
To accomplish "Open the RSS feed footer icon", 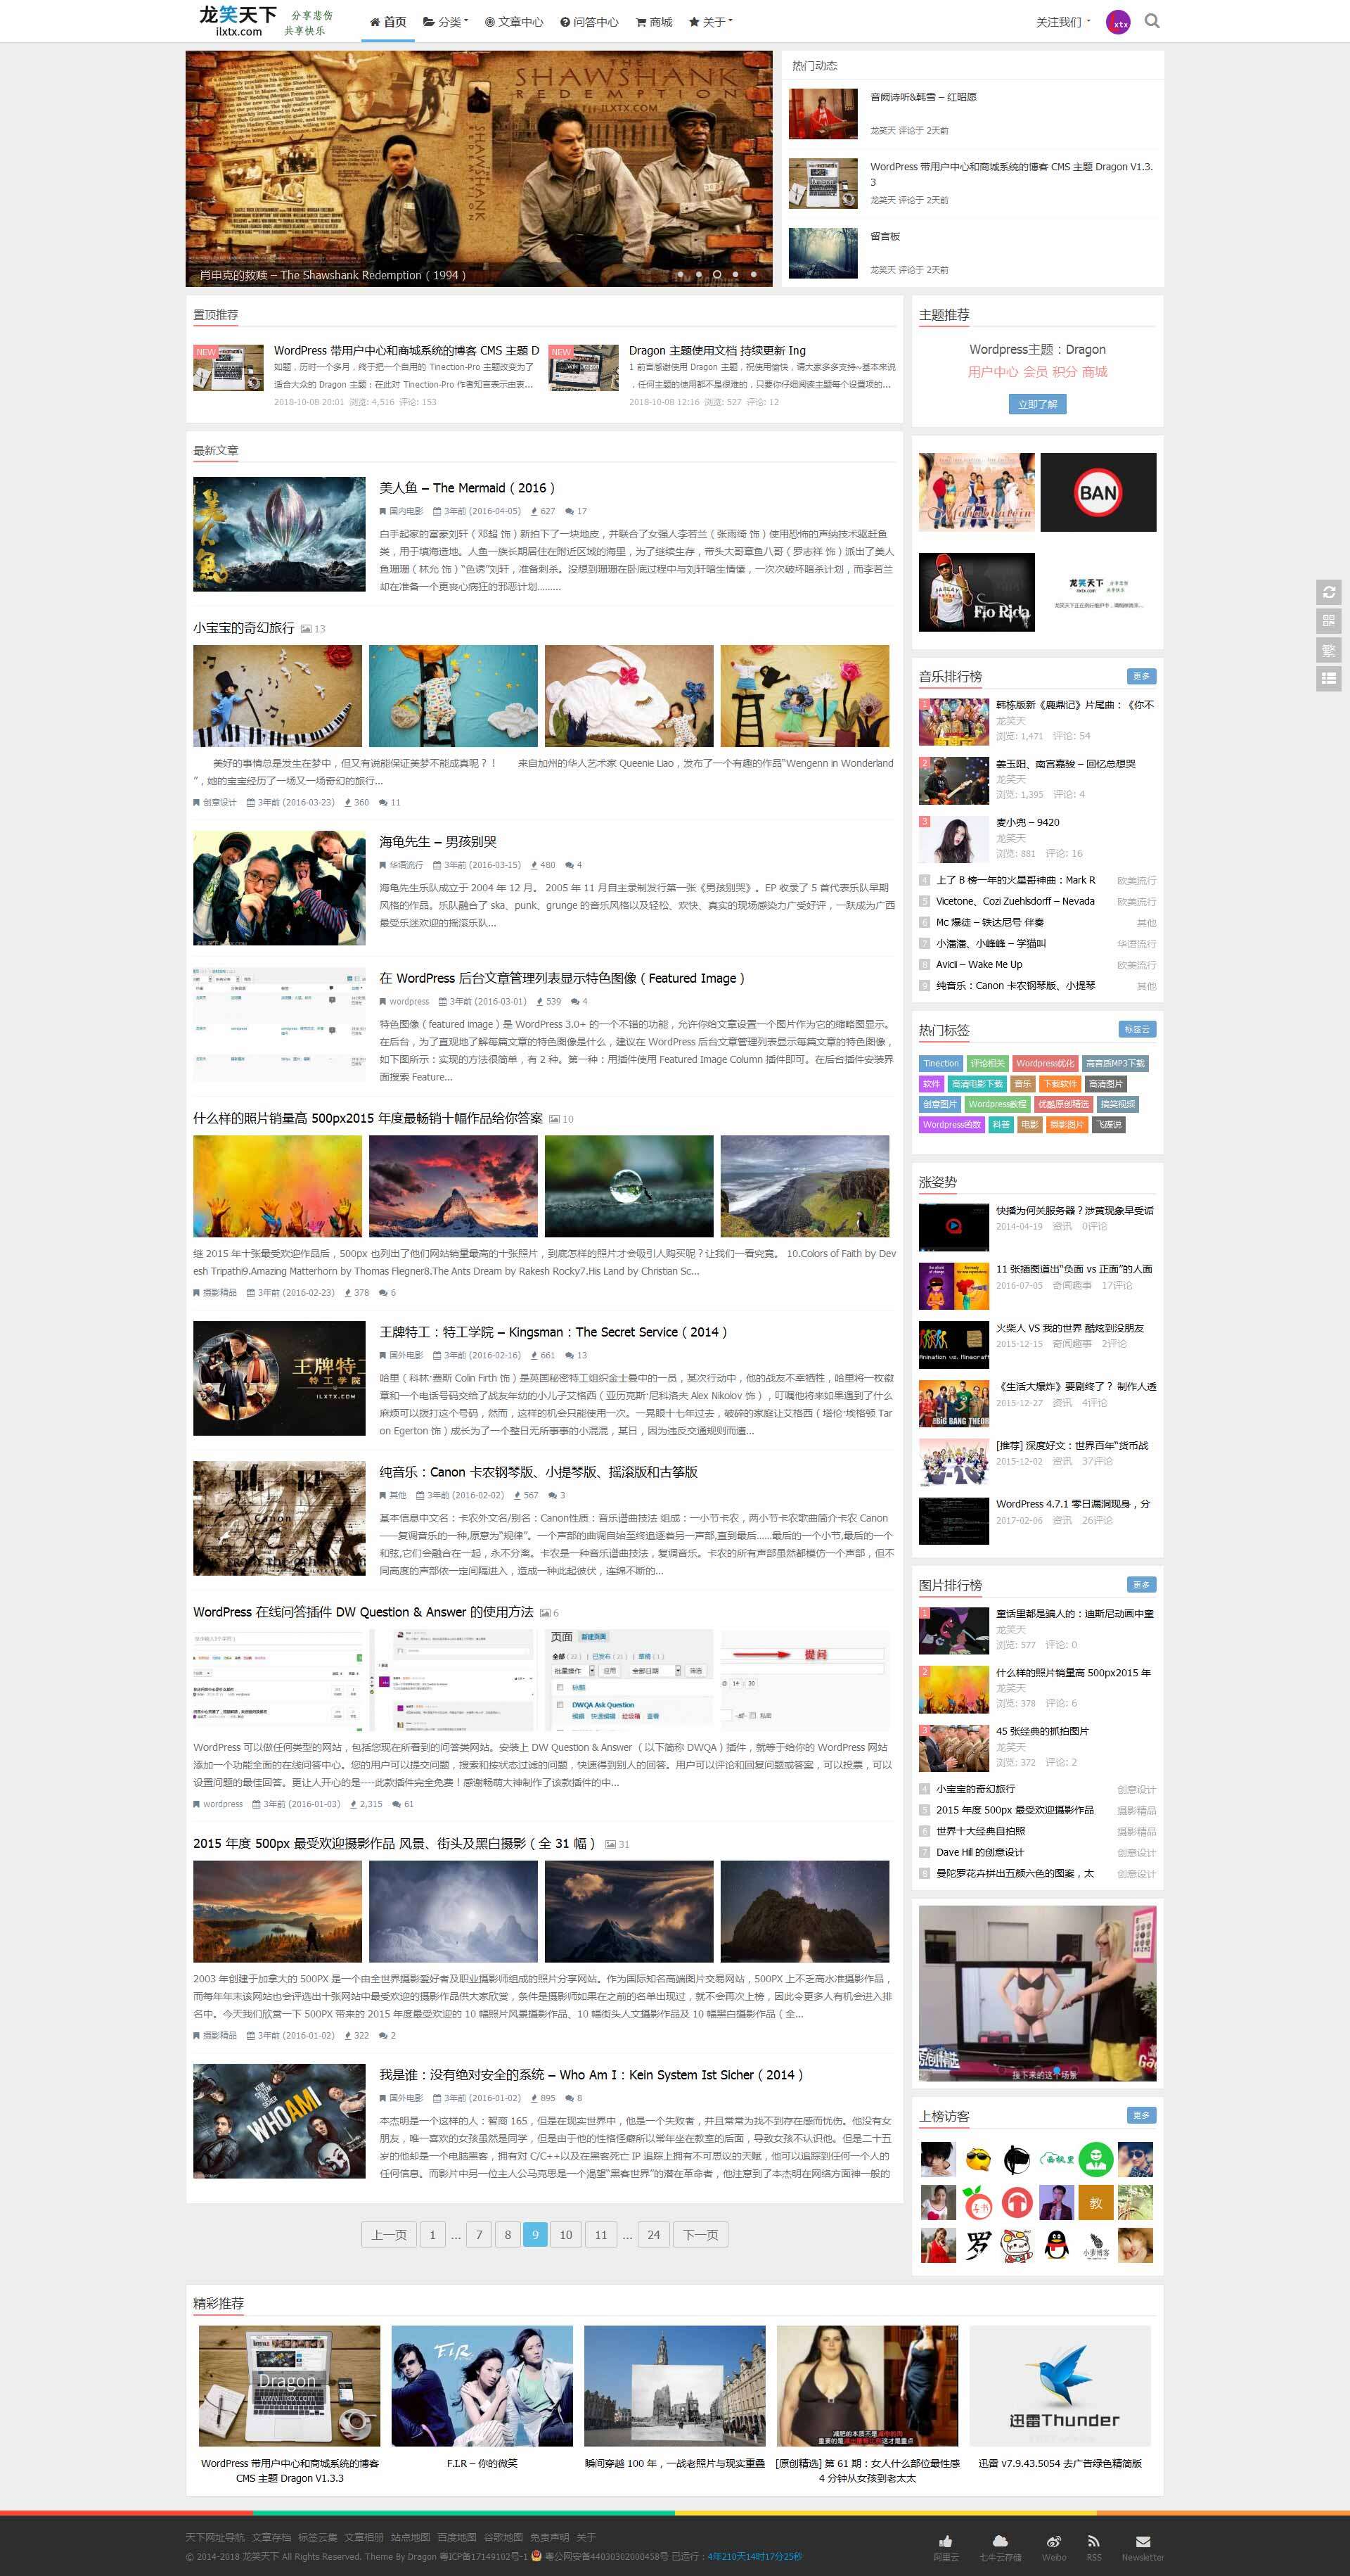I will tap(1094, 2541).
